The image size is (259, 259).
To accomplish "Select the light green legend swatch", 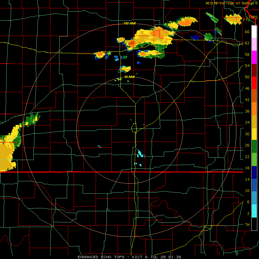I will tap(254, 159).
